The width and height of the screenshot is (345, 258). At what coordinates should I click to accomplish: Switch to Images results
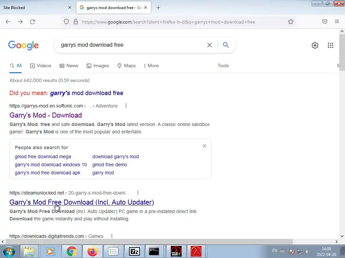98,66
